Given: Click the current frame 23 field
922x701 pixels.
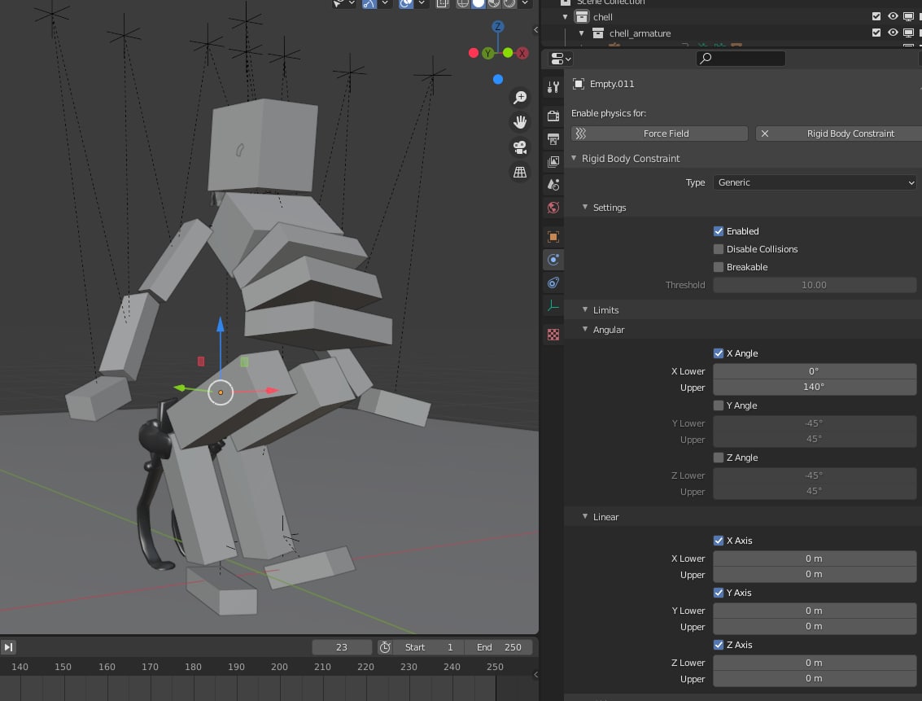Looking at the screenshot, I should (x=342, y=647).
